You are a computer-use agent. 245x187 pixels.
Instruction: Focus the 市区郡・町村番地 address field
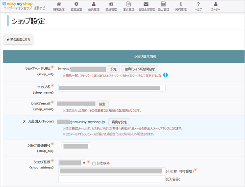(112, 171)
